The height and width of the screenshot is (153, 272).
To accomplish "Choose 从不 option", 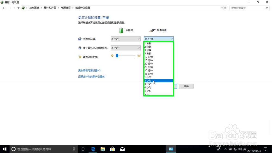I will point(159,94).
